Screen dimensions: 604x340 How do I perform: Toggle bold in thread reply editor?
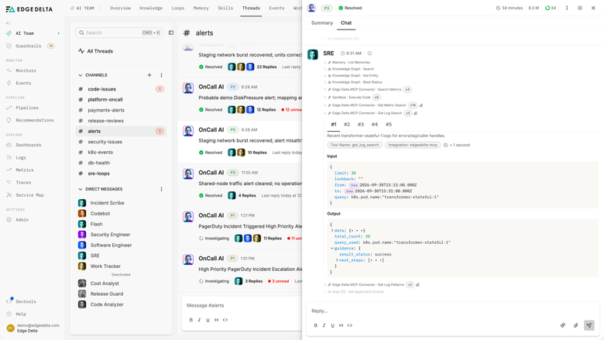tap(315, 325)
